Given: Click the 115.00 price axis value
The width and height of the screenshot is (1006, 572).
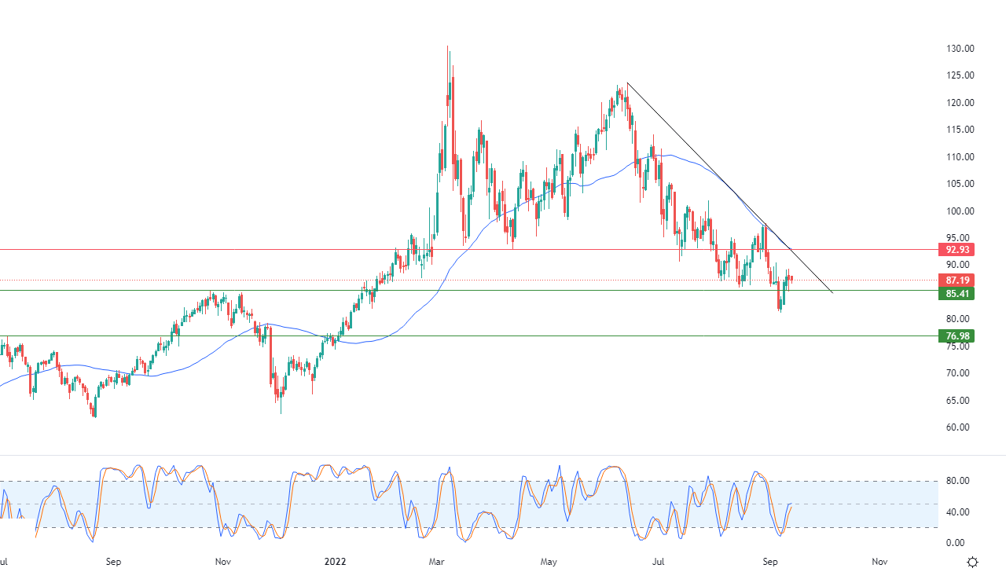Looking at the screenshot, I should [x=960, y=130].
